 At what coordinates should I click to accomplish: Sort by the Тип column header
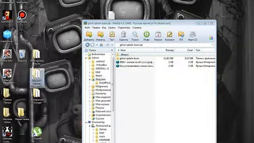[x=205, y=50]
